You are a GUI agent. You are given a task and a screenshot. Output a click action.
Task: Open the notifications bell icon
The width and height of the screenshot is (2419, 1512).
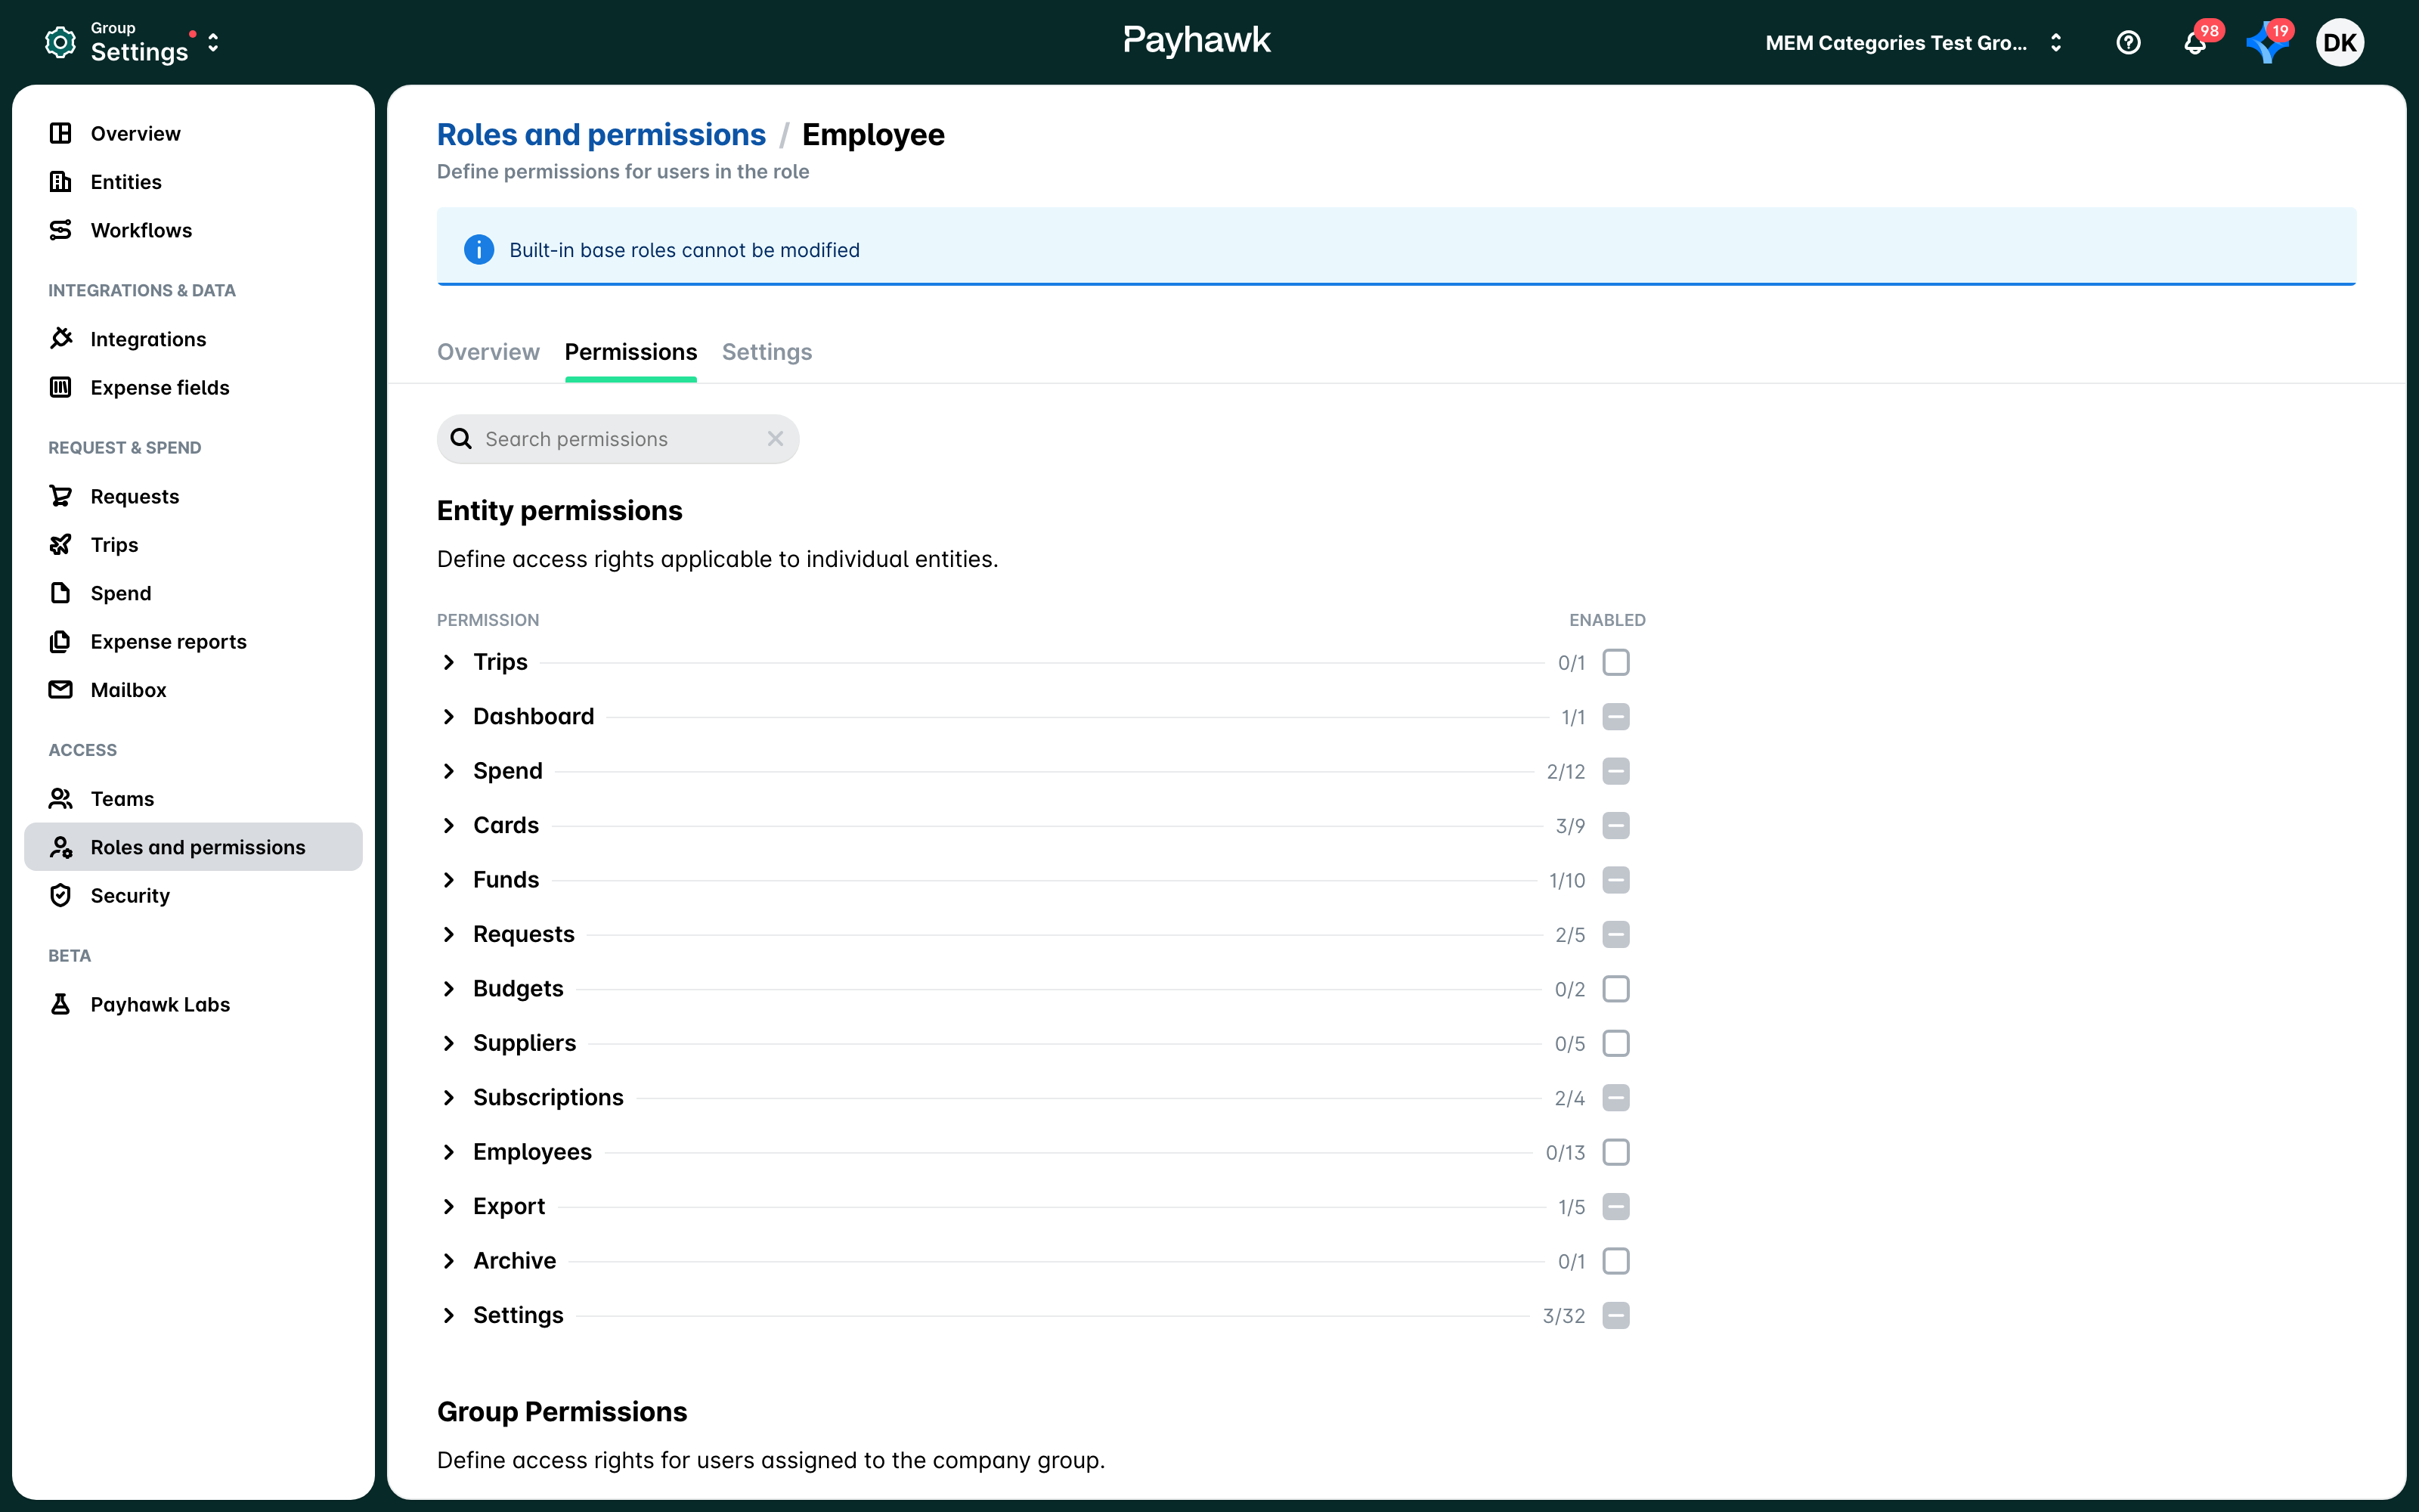tap(2194, 42)
